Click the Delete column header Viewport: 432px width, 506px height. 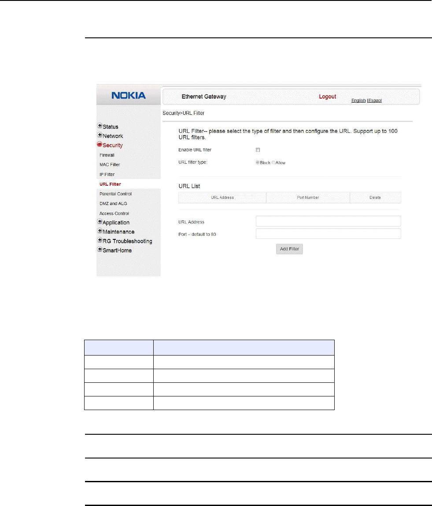(x=375, y=198)
